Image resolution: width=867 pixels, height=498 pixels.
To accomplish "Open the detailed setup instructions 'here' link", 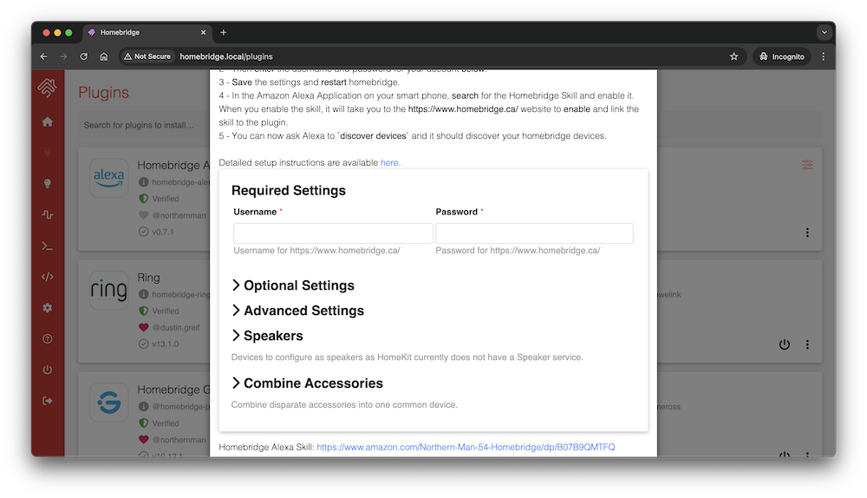I will 389,163.
